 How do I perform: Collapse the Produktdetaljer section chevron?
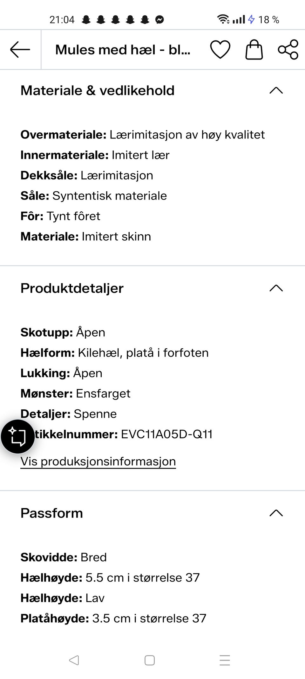pos(276,288)
